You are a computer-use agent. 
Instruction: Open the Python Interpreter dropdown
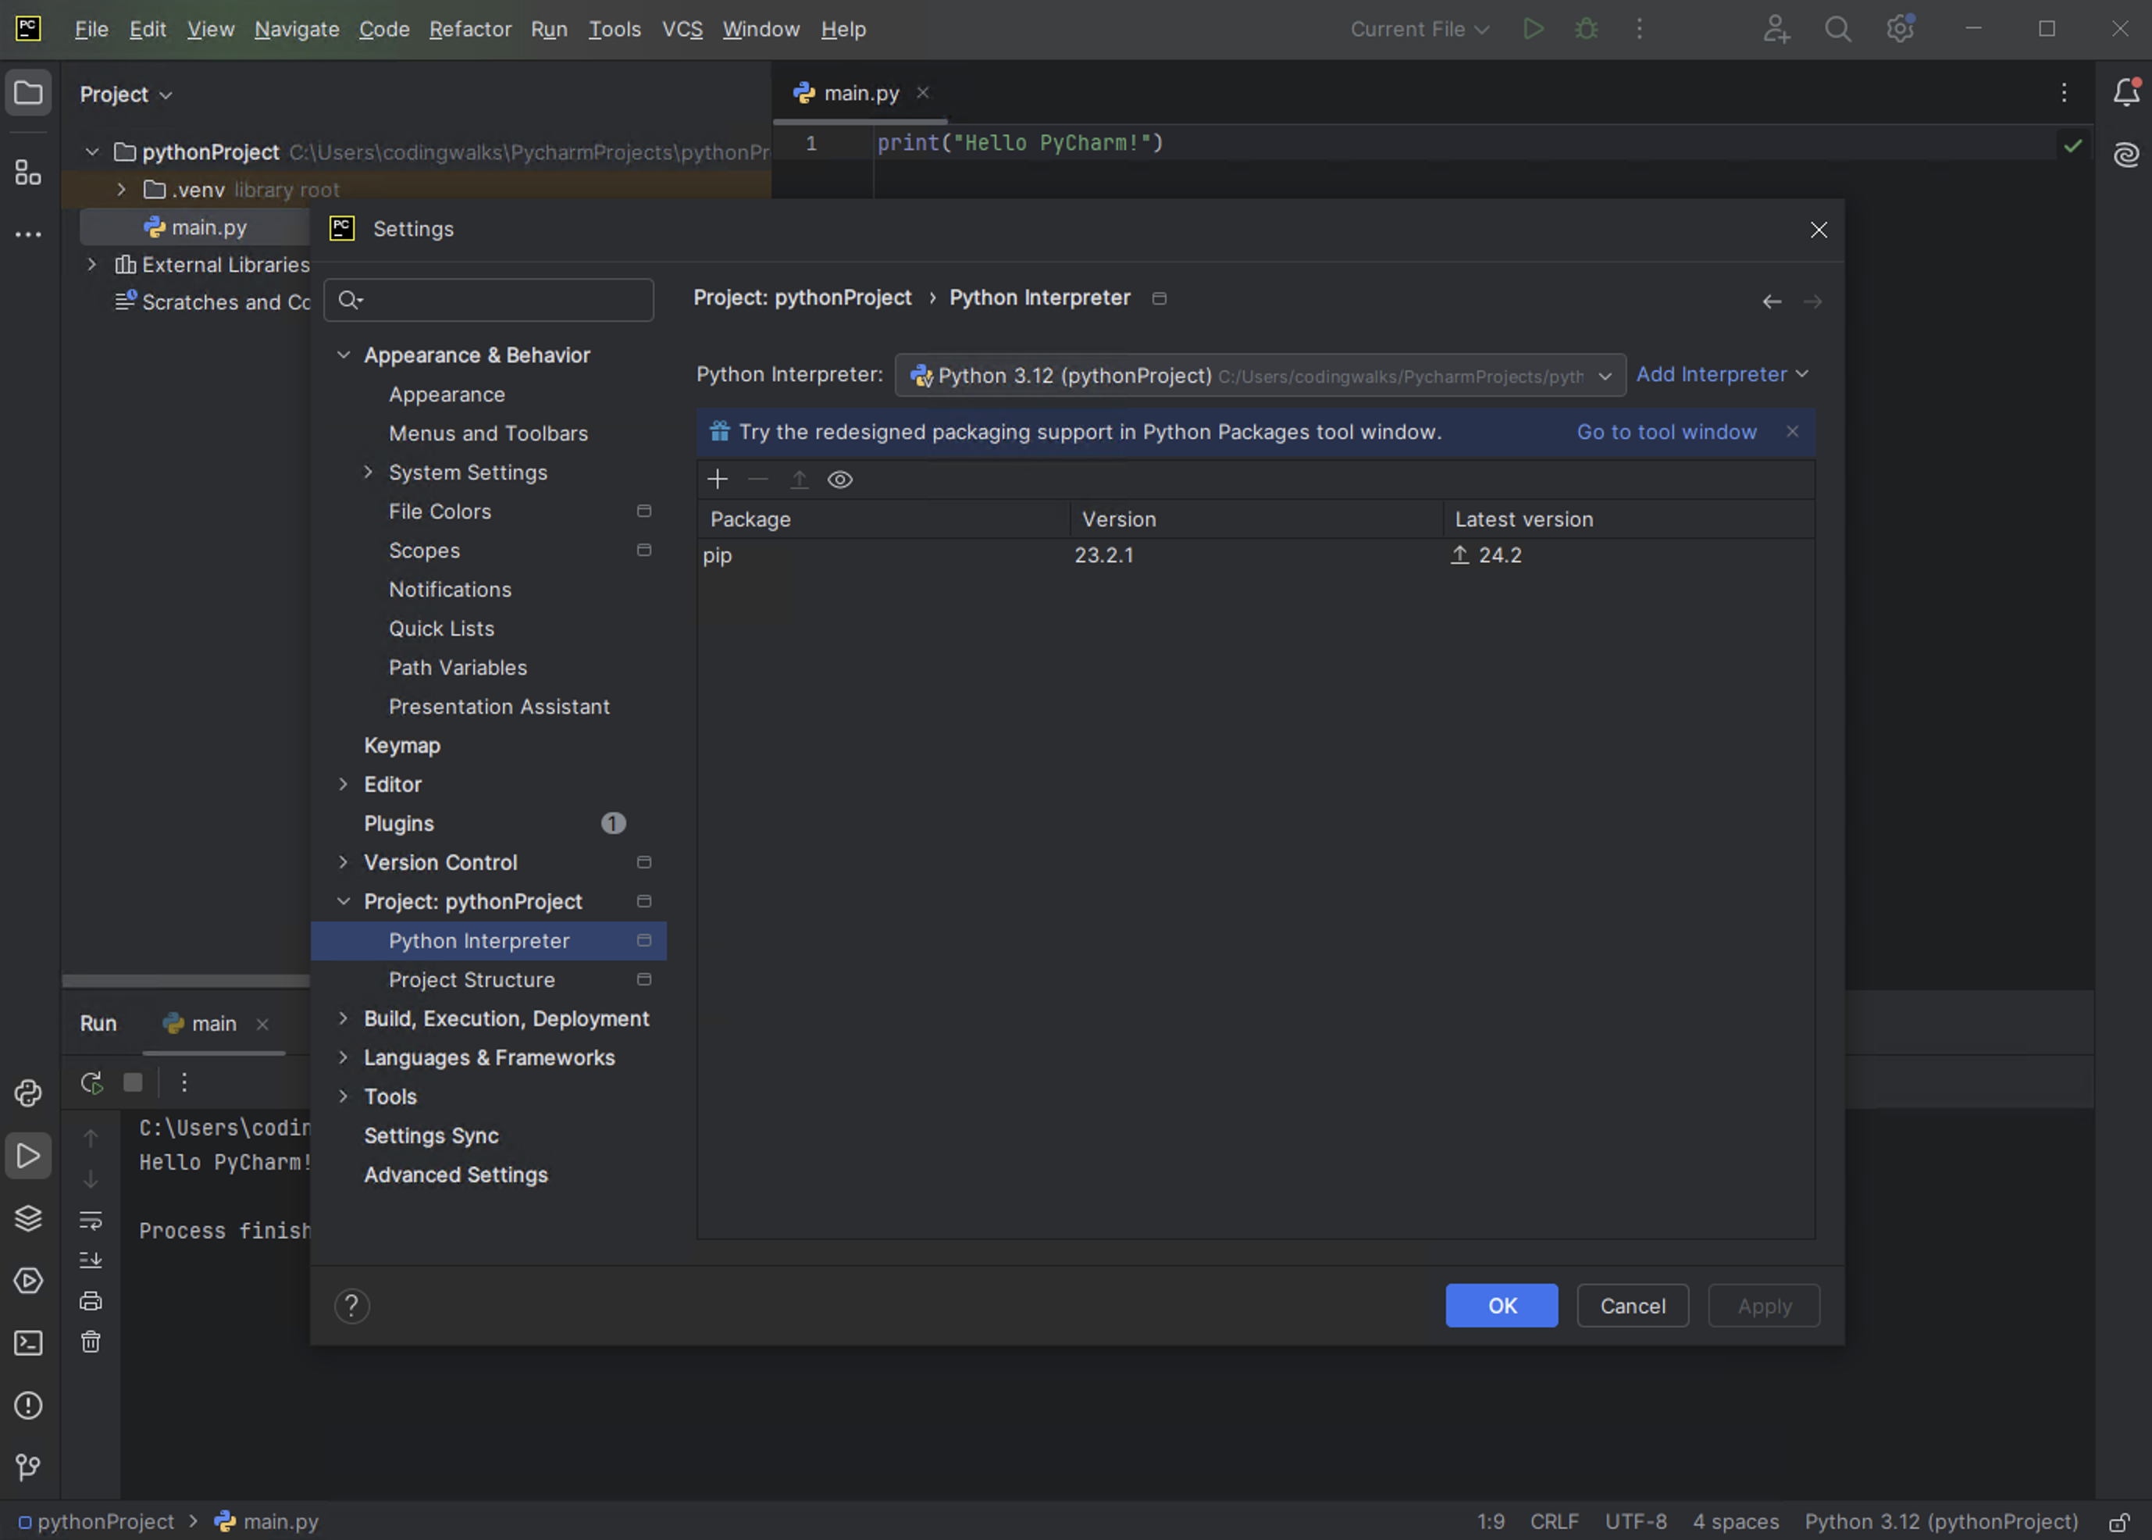[1259, 376]
